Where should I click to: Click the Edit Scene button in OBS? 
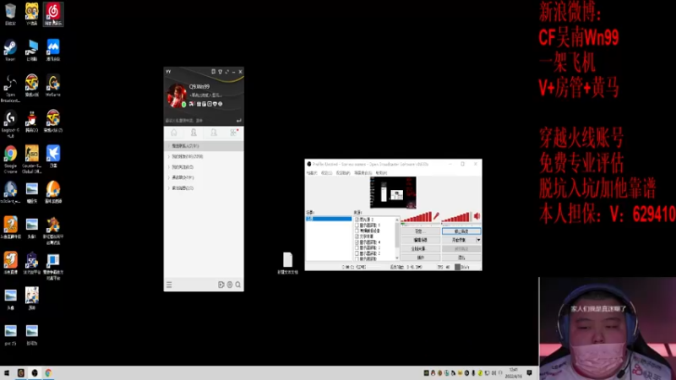[420, 240]
